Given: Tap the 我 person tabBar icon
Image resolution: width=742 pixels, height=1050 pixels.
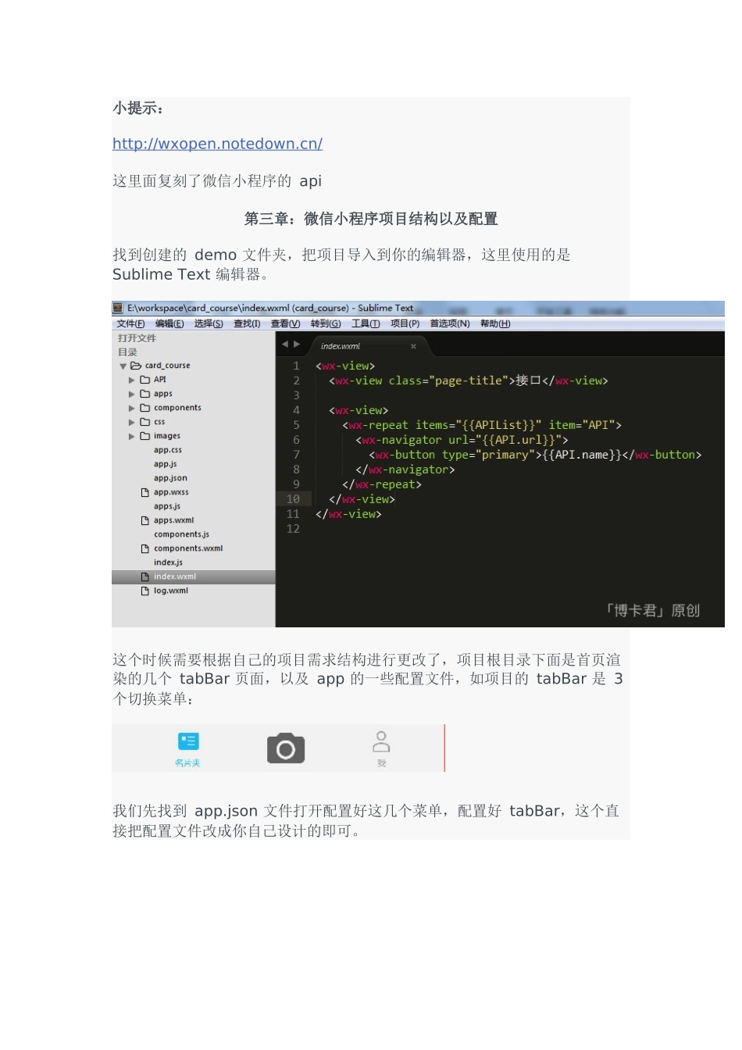Looking at the screenshot, I should coord(381,741).
